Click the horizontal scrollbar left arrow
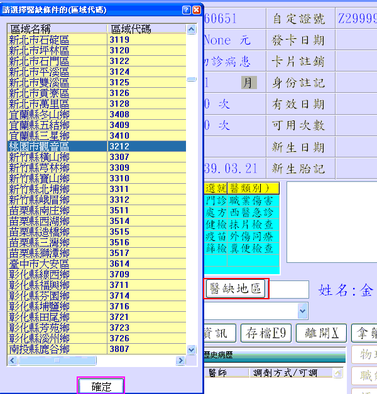377x394 pixels. click(x=13, y=361)
